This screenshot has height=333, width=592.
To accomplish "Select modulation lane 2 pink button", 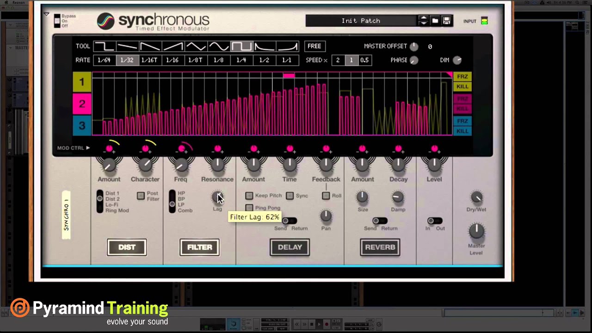I will point(82,104).
